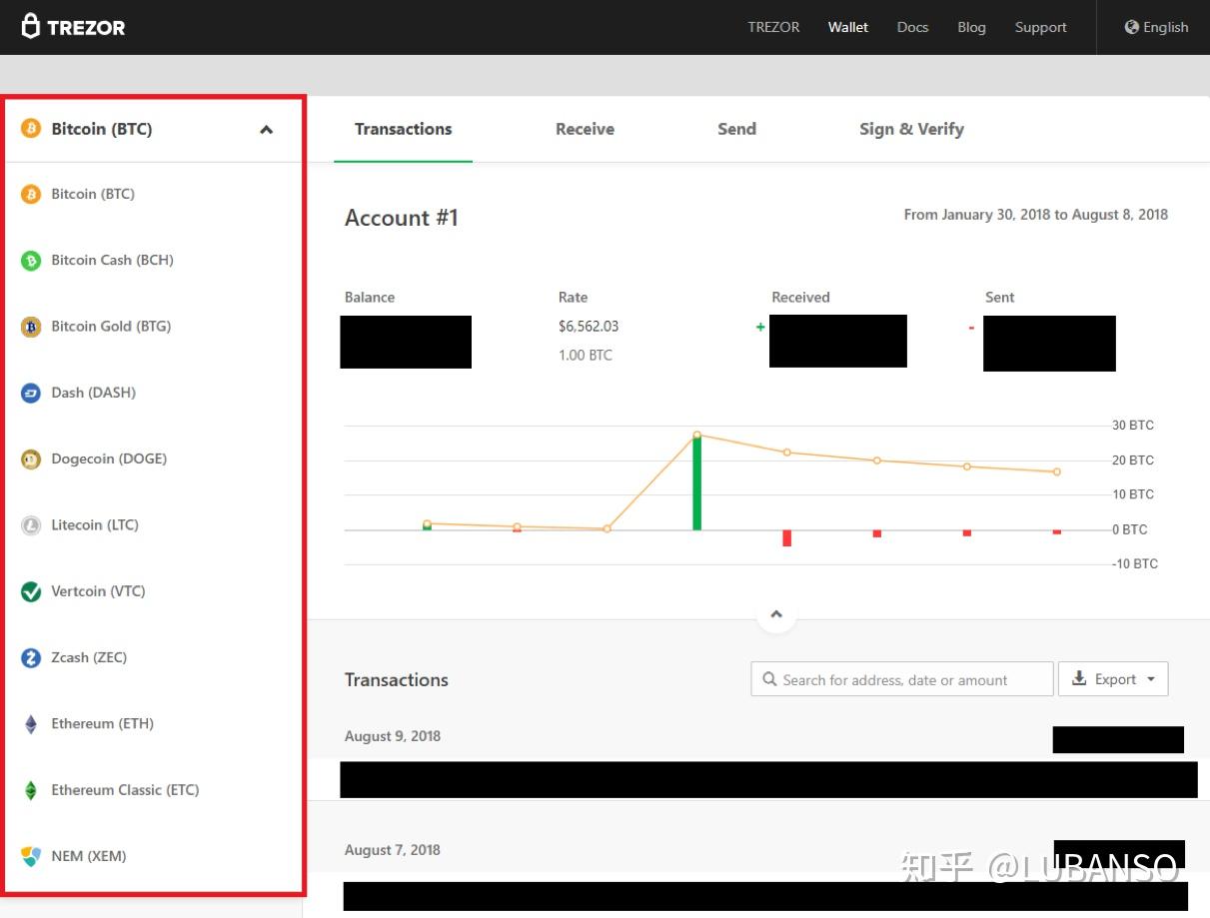The image size is (1210, 918).
Task: Click the NEM icon
Action: coord(31,856)
